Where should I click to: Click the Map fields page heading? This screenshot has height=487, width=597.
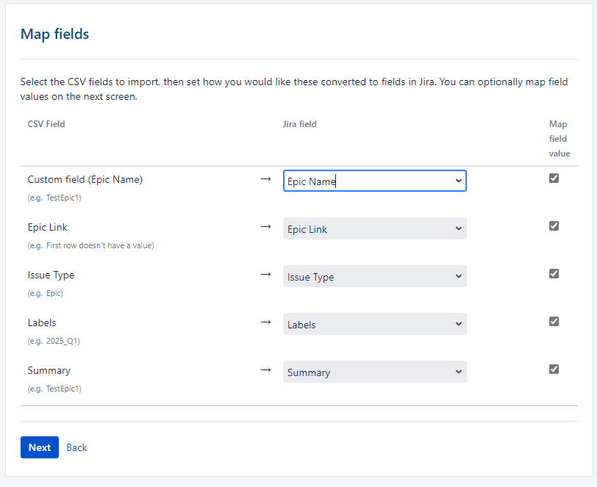[55, 34]
